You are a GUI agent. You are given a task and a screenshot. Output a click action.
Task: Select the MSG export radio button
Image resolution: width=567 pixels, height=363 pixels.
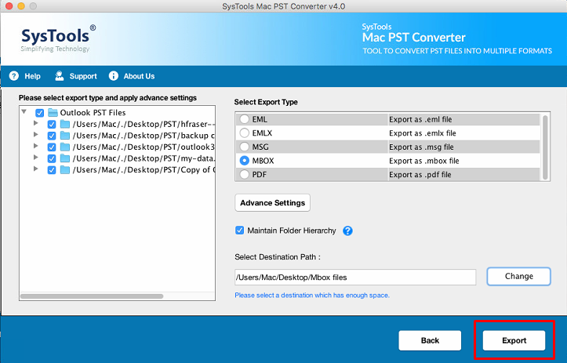[245, 147]
